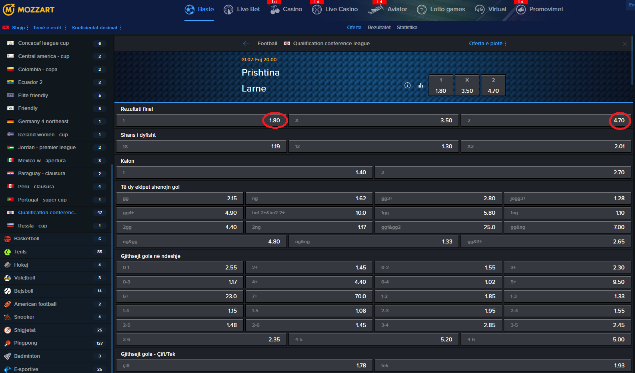The width and height of the screenshot is (635, 373).
Task: Open the Shqip language dropdown
Action: [20, 28]
